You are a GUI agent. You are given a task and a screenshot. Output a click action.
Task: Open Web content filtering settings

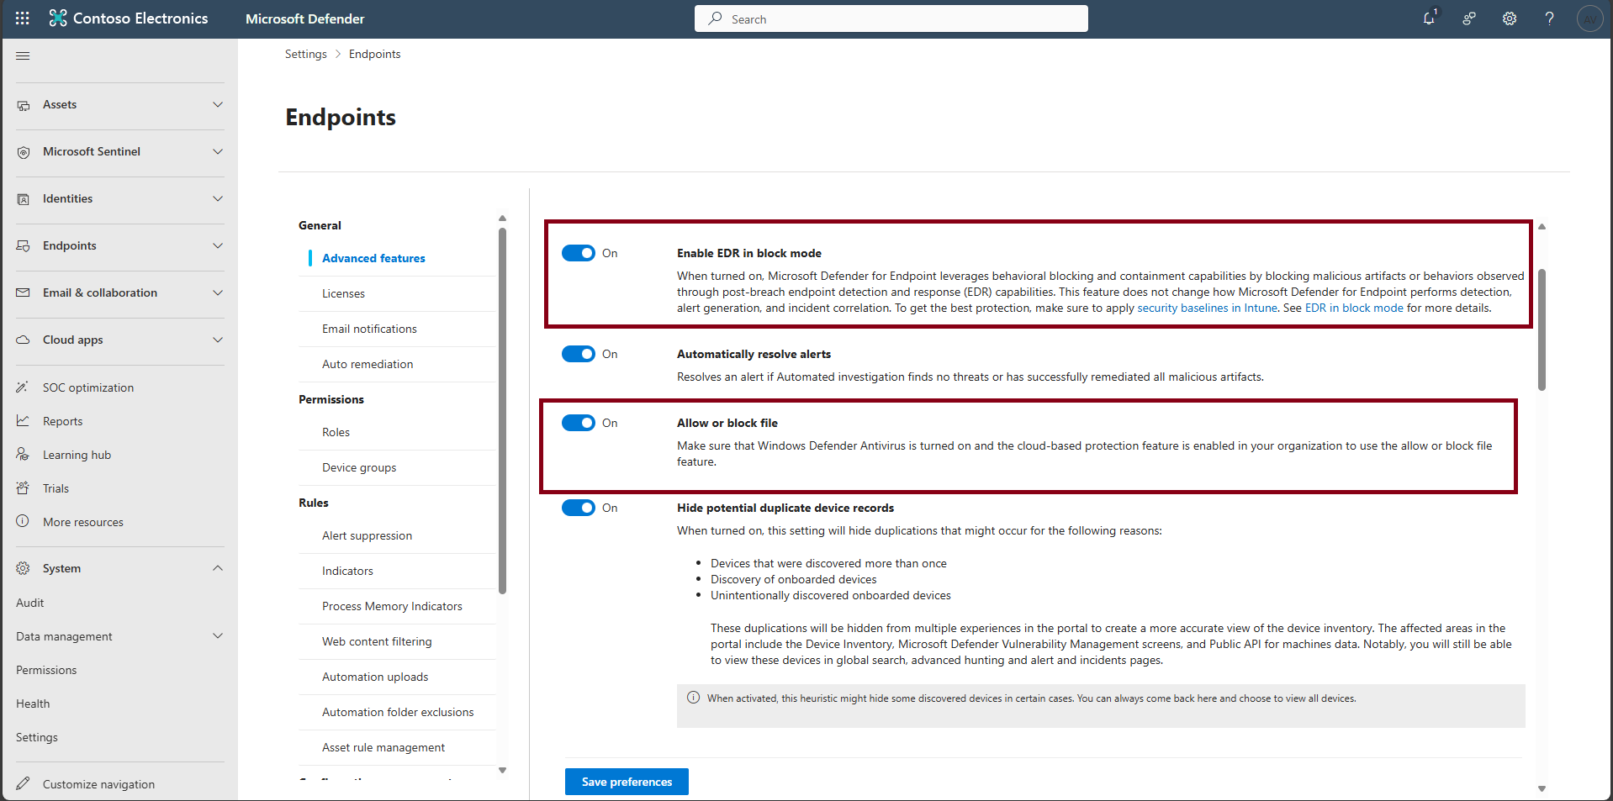coord(377,641)
